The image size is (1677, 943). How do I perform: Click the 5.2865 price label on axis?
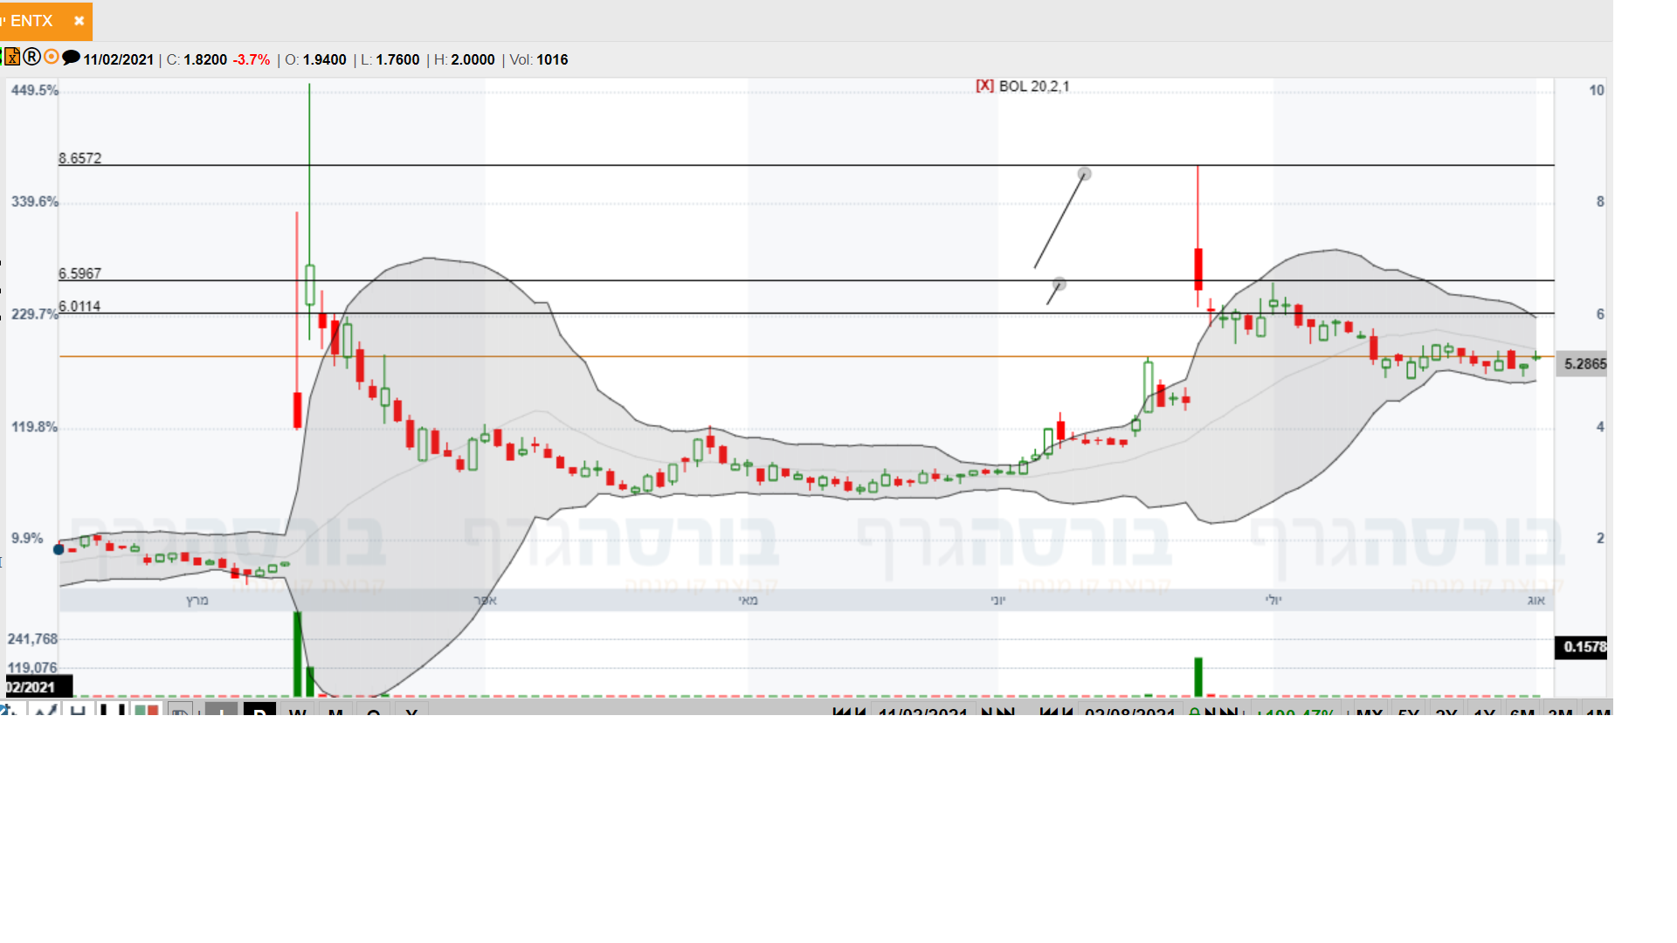[x=1584, y=364]
